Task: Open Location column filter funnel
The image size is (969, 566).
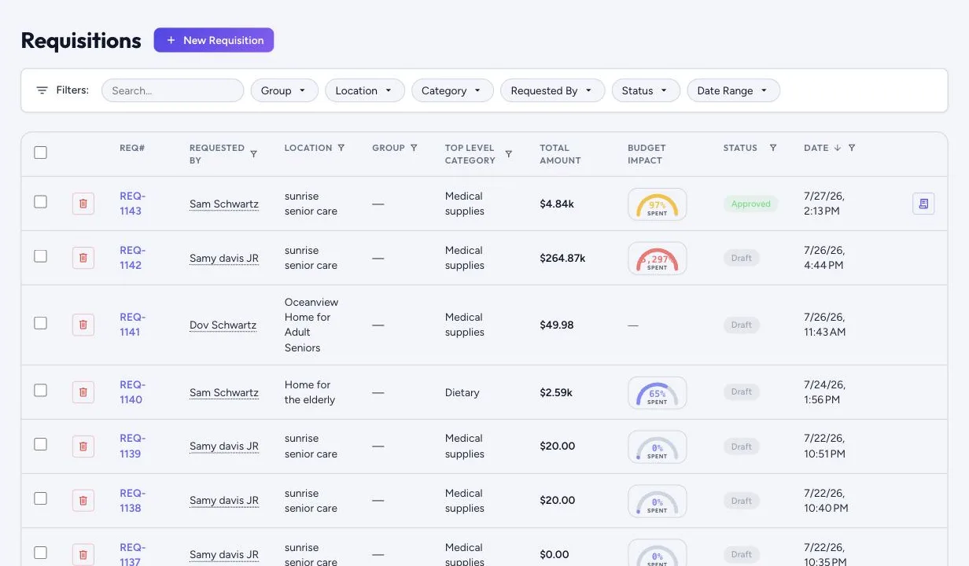Action: click(341, 148)
